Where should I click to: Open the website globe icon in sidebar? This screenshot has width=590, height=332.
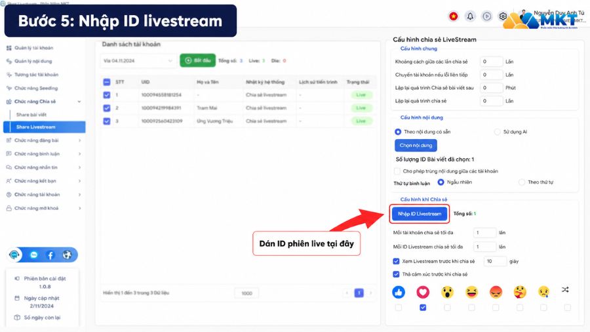(x=67, y=255)
